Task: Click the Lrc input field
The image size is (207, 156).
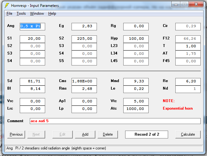Action: [x=33, y=109]
